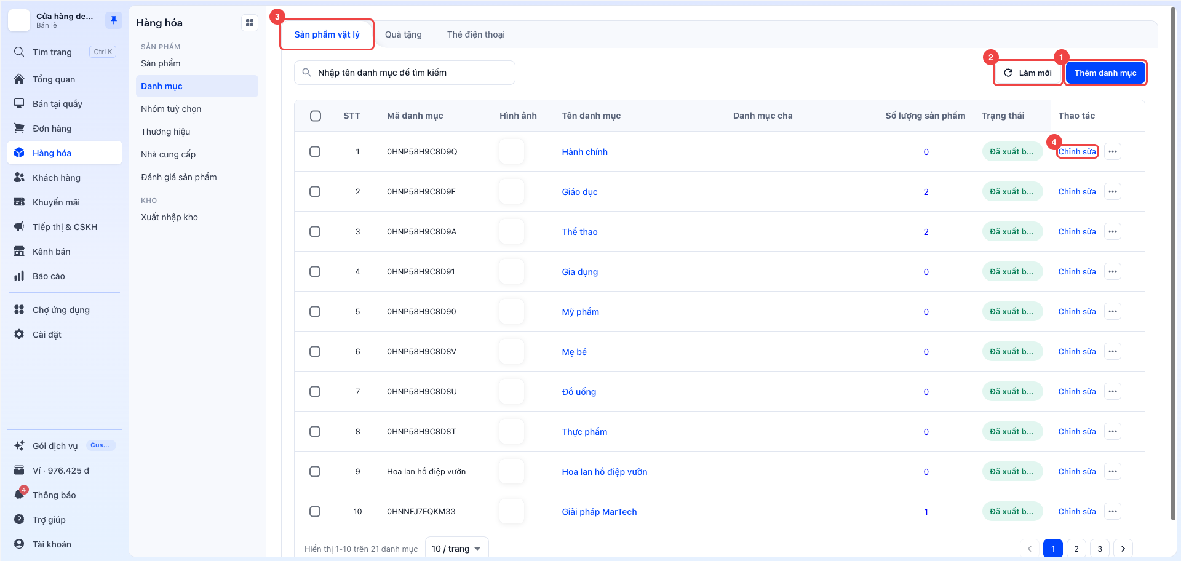Open the grid layout icon next to Hàng hóa
The width and height of the screenshot is (1181, 561).
250,23
